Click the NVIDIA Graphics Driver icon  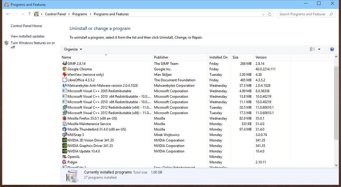point(64,146)
